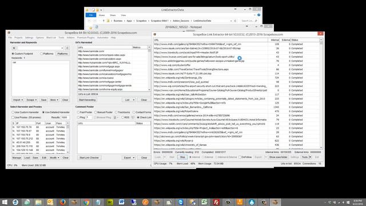Open File Explorer folder icon in taskbar
366x206 pixels.
click(38, 202)
